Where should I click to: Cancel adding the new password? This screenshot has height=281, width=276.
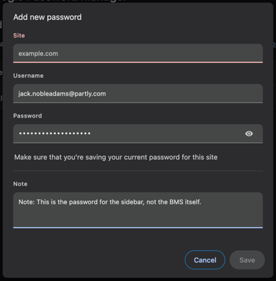[x=205, y=260]
